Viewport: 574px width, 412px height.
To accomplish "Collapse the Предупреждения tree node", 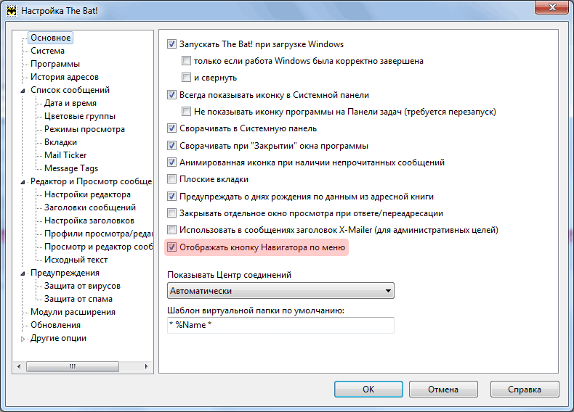I will point(23,273).
